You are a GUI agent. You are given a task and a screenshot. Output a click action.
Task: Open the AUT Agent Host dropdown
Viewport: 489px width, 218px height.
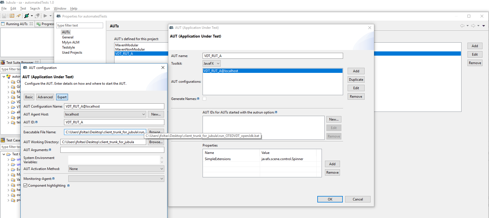pos(143,114)
